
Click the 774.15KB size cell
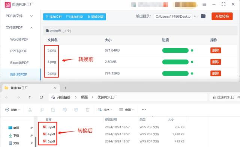tap(112, 73)
